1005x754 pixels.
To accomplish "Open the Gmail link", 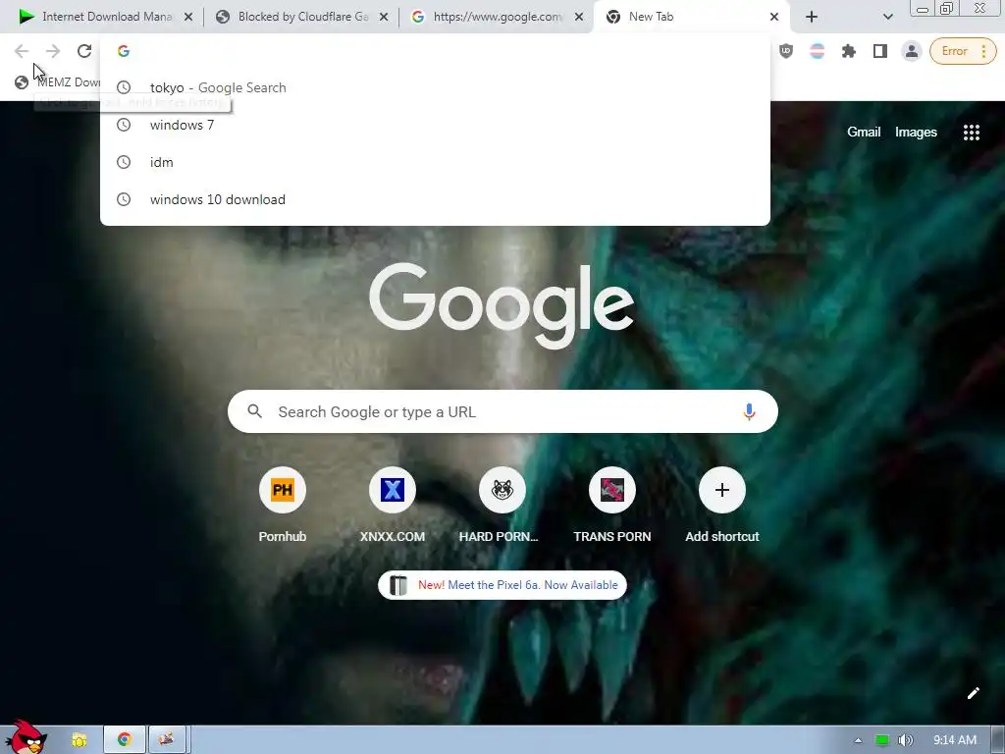I will tap(864, 133).
